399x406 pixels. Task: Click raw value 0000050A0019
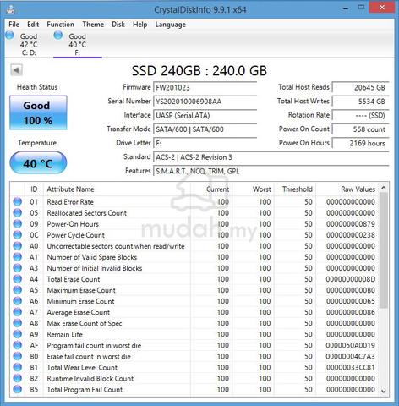(350, 345)
